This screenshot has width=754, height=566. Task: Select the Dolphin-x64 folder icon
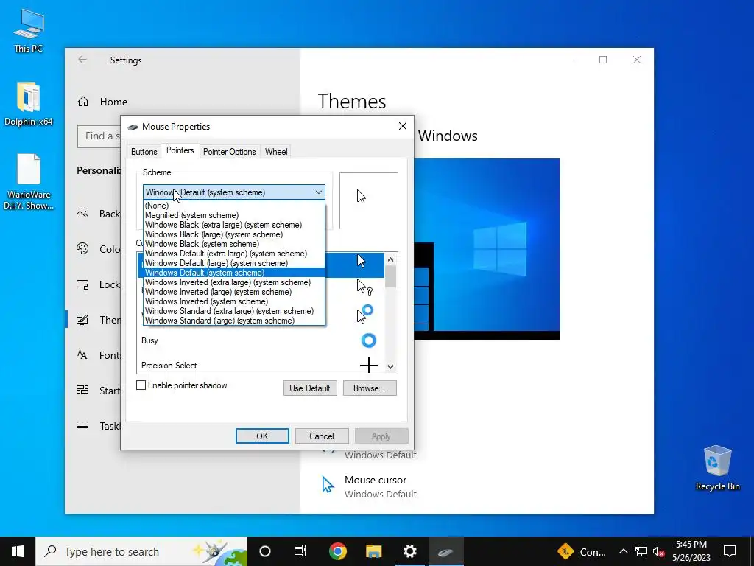[29, 103]
